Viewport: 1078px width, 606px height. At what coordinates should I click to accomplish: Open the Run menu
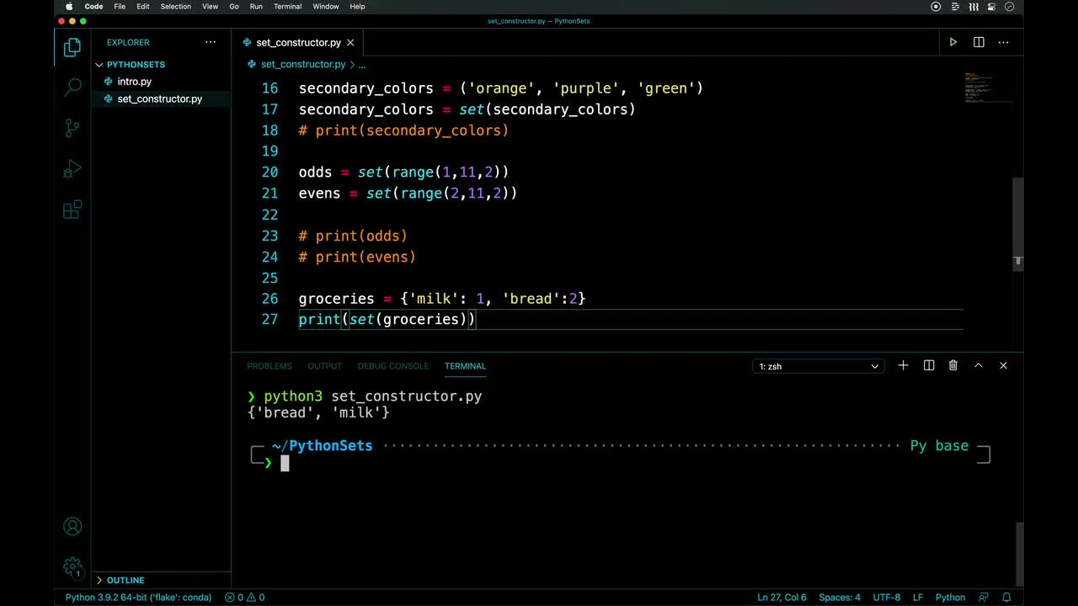256,6
